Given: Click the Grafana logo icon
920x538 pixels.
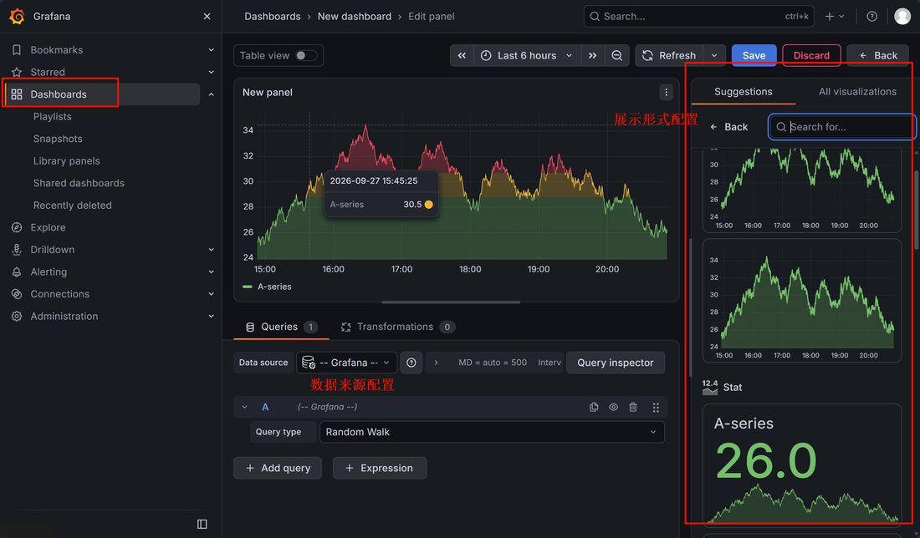Looking at the screenshot, I should 17,17.
